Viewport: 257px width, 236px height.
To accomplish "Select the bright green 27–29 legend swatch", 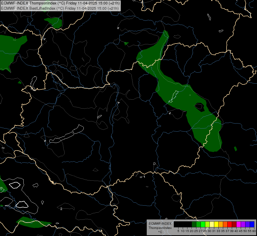I will point(203,224).
